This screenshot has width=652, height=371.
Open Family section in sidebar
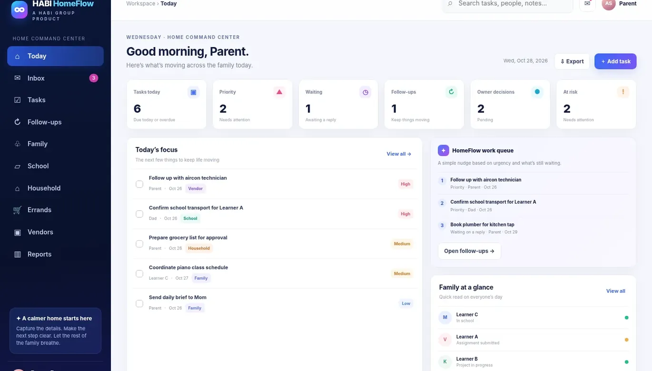pyautogui.click(x=55, y=144)
